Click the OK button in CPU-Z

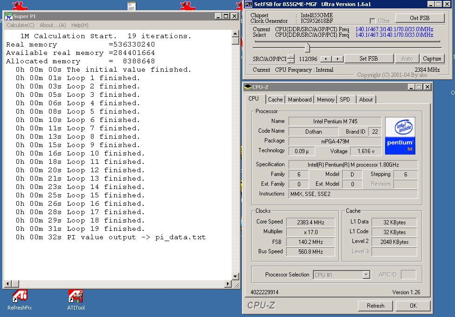(x=413, y=306)
